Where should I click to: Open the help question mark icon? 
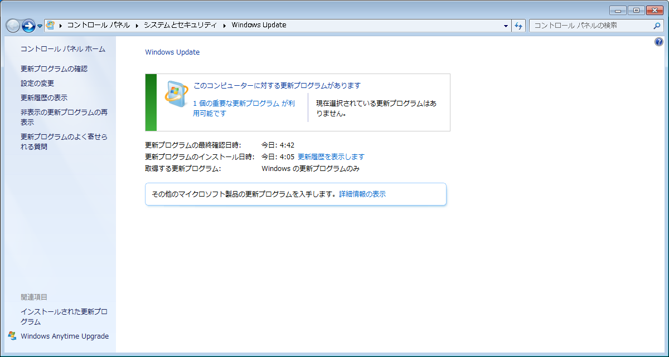[x=659, y=42]
